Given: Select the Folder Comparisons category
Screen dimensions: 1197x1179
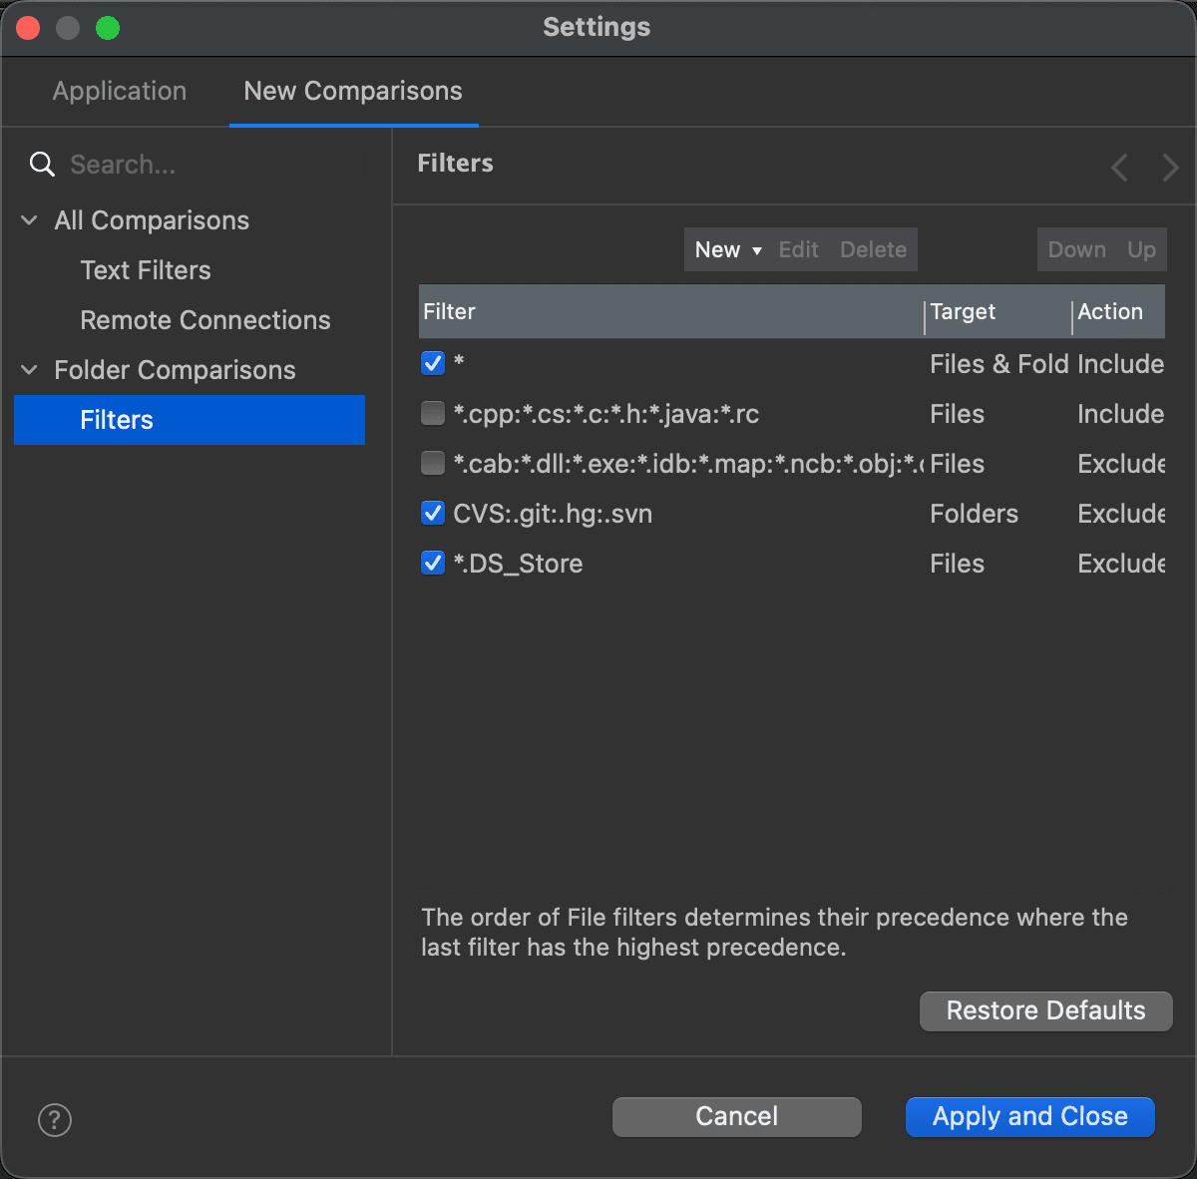Looking at the screenshot, I should tap(175, 370).
